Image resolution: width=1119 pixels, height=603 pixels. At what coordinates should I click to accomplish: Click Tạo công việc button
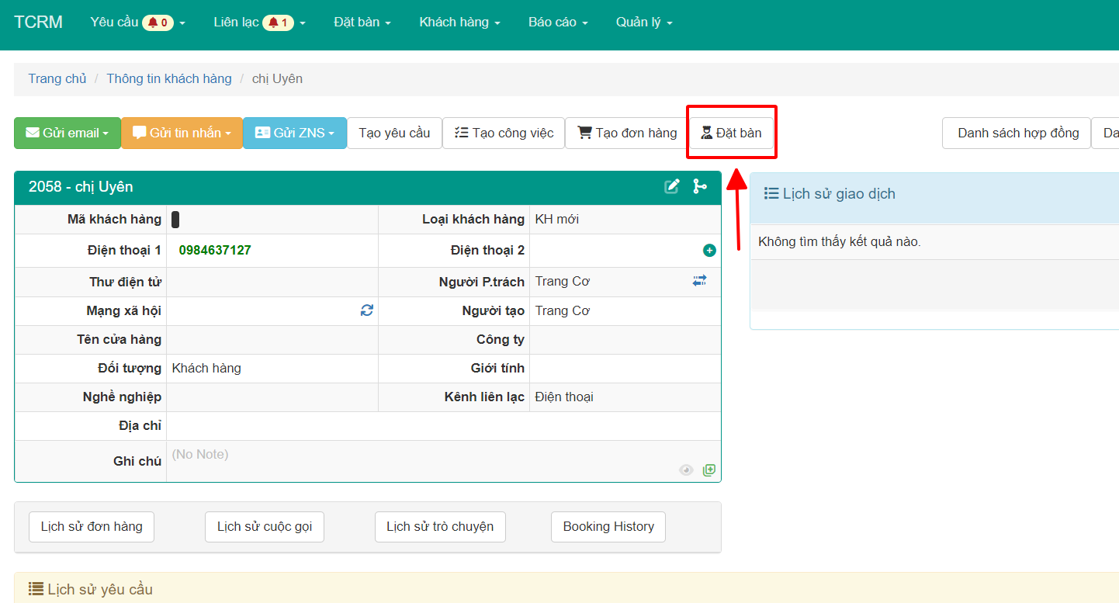(x=504, y=133)
